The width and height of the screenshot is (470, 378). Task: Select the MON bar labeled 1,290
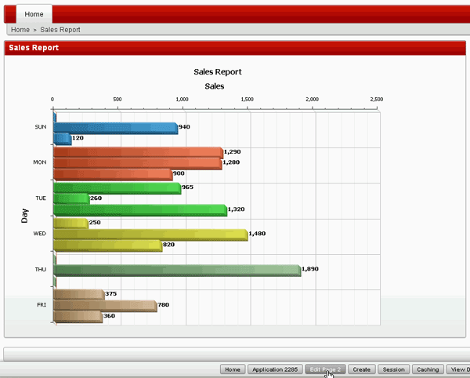[139, 153]
